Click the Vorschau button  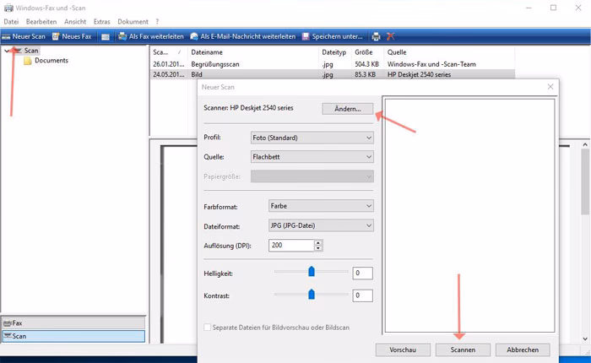tap(403, 349)
